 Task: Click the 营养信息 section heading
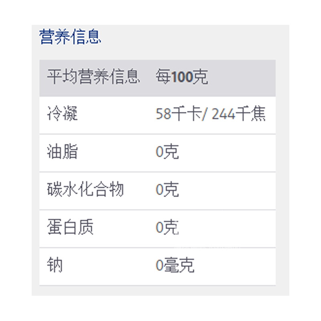point(70,37)
